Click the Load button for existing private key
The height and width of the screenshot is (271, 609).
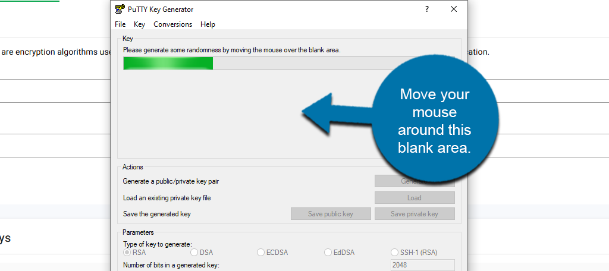coord(415,198)
